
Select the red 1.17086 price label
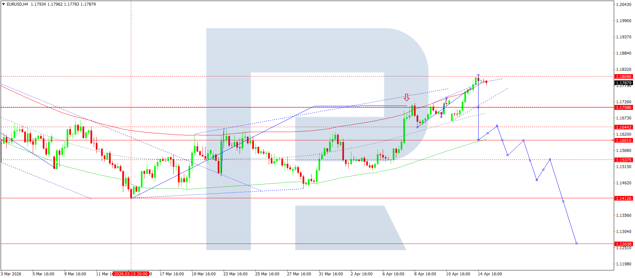(x=623, y=107)
